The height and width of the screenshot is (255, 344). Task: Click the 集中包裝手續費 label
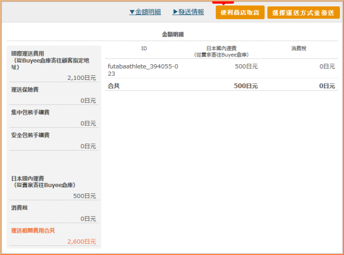(30, 112)
